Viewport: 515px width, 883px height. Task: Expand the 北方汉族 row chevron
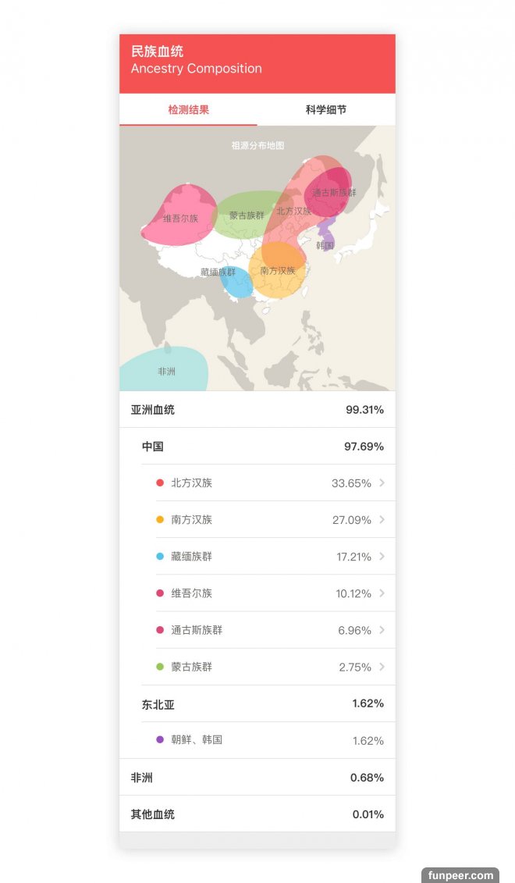click(x=382, y=483)
